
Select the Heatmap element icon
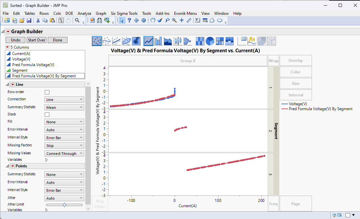(x=200, y=41)
